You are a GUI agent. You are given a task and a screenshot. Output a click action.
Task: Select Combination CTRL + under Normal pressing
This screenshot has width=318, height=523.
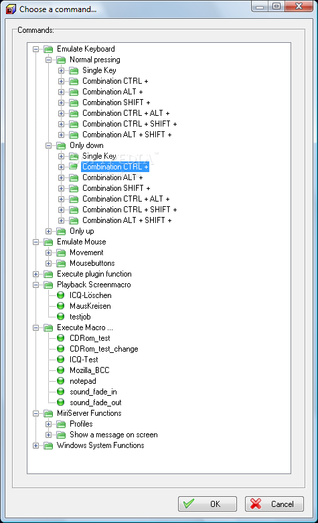click(x=115, y=81)
